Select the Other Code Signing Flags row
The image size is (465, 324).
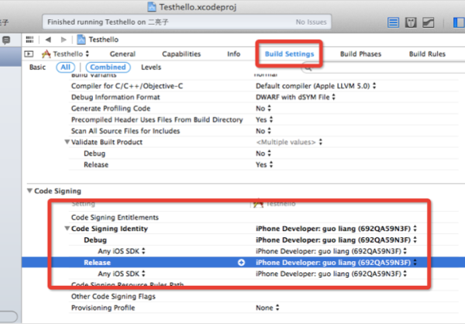[264, 296]
